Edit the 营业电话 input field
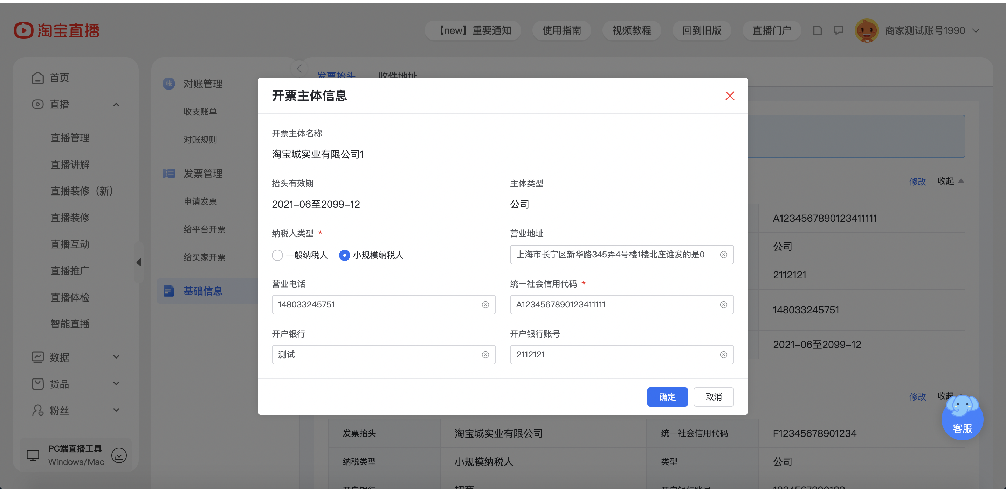This screenshot has width=1006, height=489. coord(384,305)
